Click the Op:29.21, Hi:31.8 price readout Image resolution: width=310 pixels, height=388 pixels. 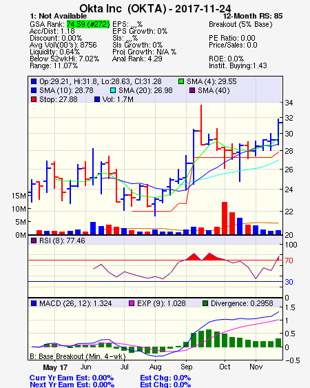[x=101, y=81]
